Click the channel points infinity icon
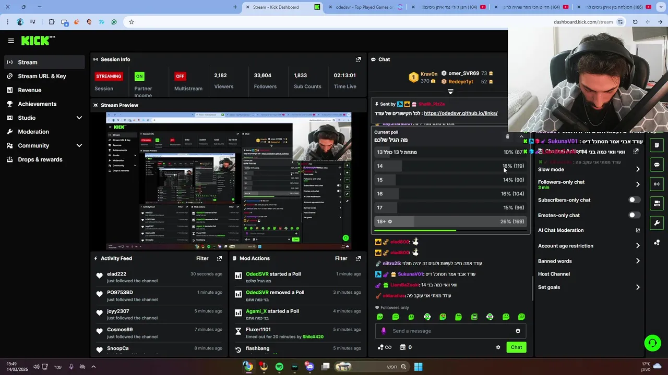668x375 pixels. pos(385,347)
